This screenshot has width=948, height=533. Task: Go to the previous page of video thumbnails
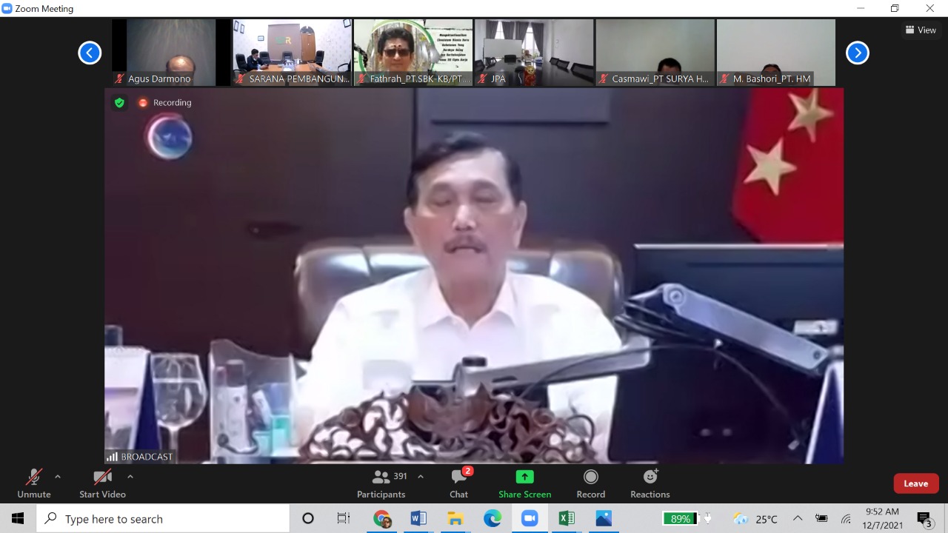[90, 53]
